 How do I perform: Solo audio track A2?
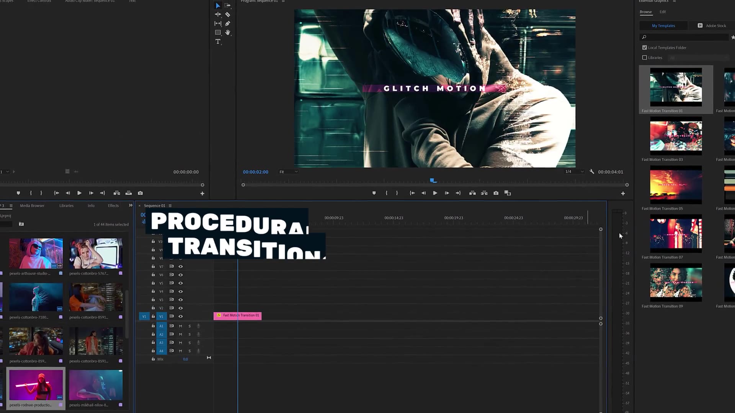[x=189, y=335]
